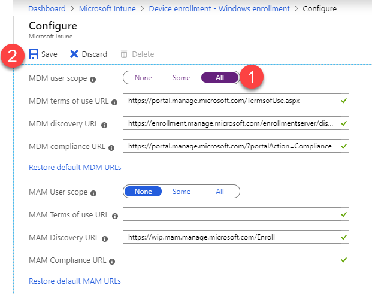Click the Delete trash can icon

tap(124, 54)
